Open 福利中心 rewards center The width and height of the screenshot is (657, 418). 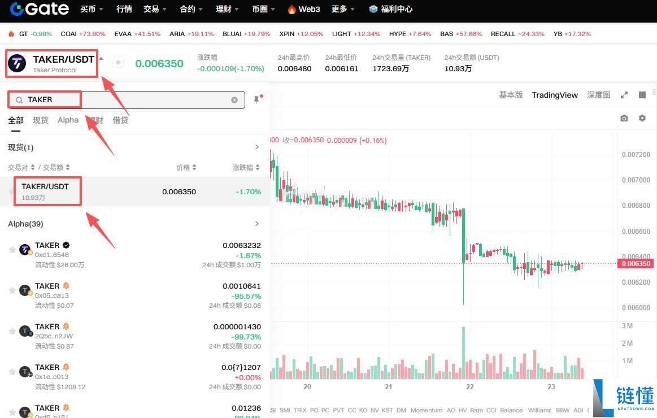pos(390,9)
